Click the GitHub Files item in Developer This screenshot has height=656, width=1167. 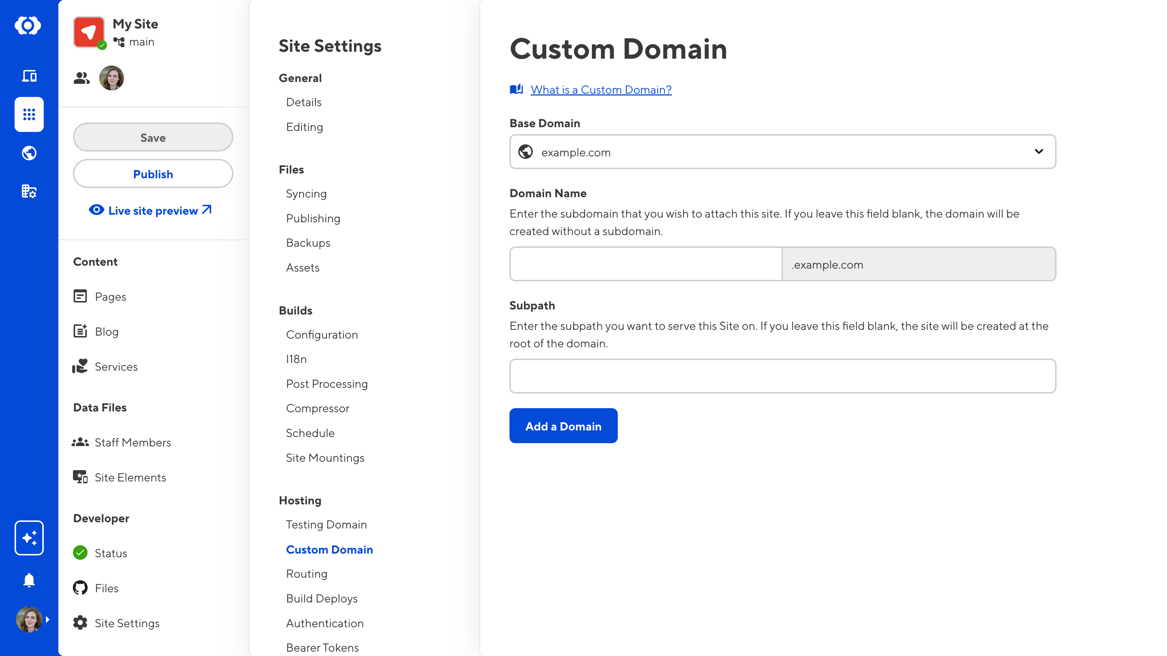[x=106, y=588]
